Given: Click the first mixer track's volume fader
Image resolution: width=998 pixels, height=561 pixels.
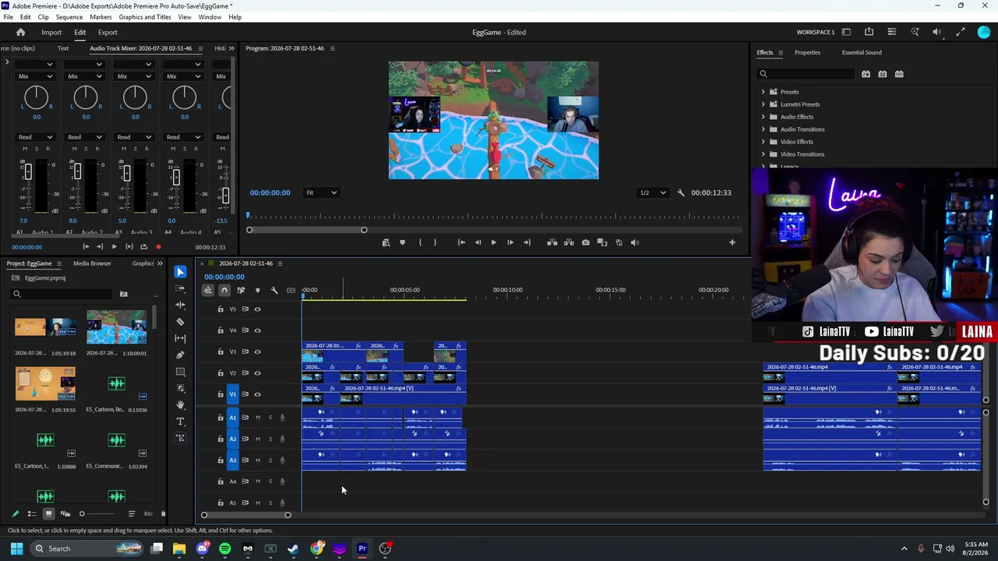Looking at the screenshot, I should (27, 171).
